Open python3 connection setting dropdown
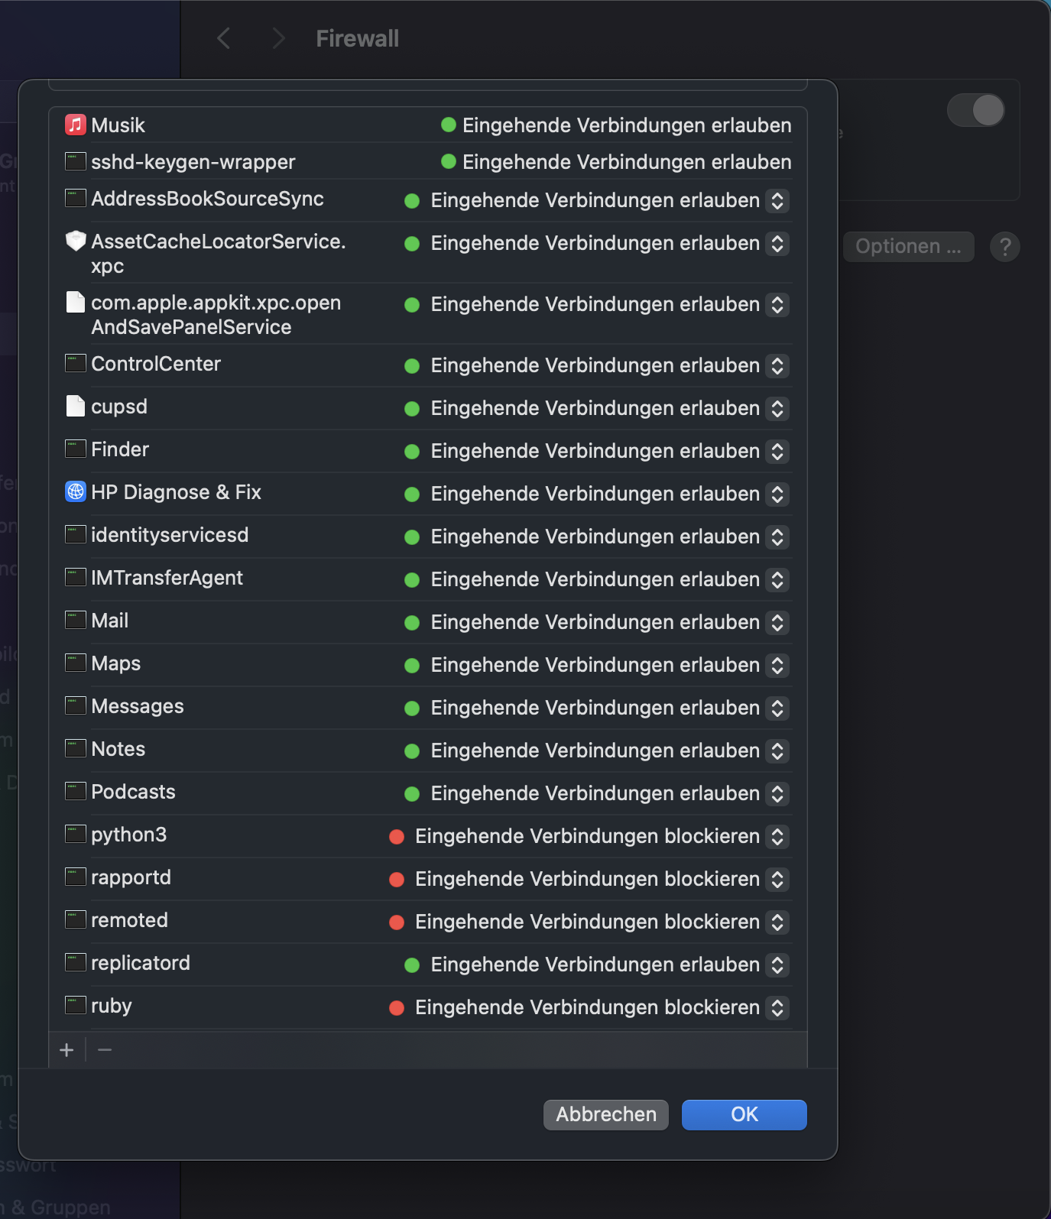 (777, 836)
